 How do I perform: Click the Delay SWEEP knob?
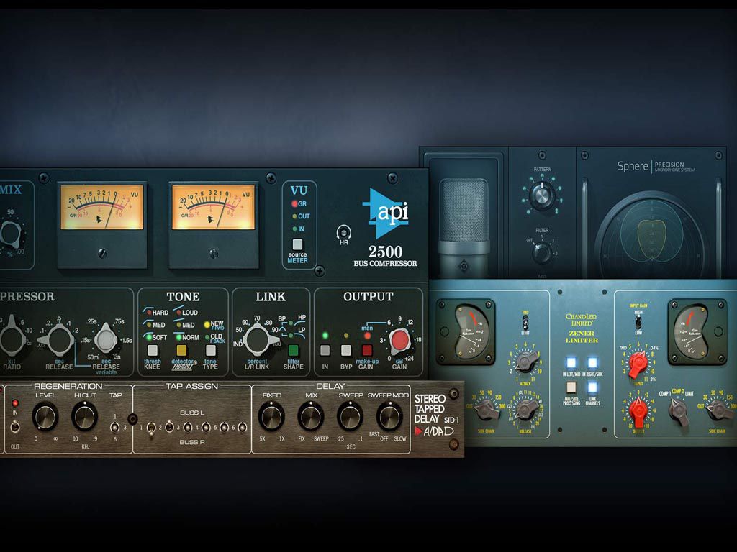(351, 417)
